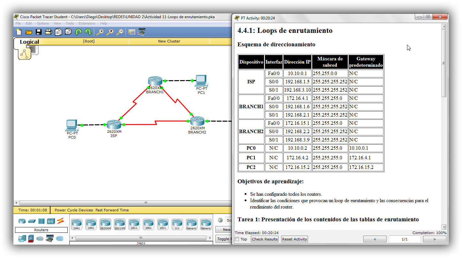
Task: Select the 1841 router model
Action: click(76, 224)
